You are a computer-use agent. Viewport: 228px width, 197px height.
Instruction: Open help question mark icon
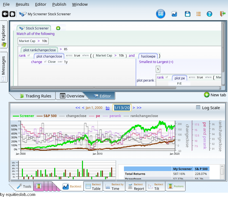[x=209, y=14]
